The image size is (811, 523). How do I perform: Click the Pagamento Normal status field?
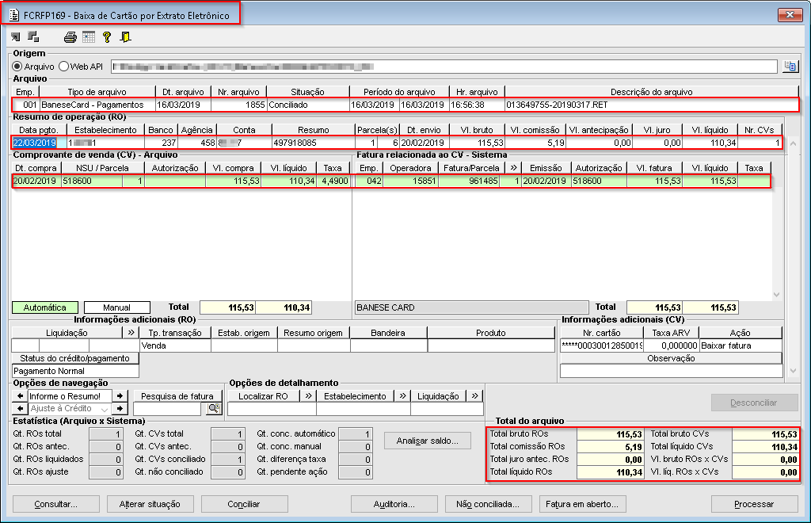click(x=75, y=371)
